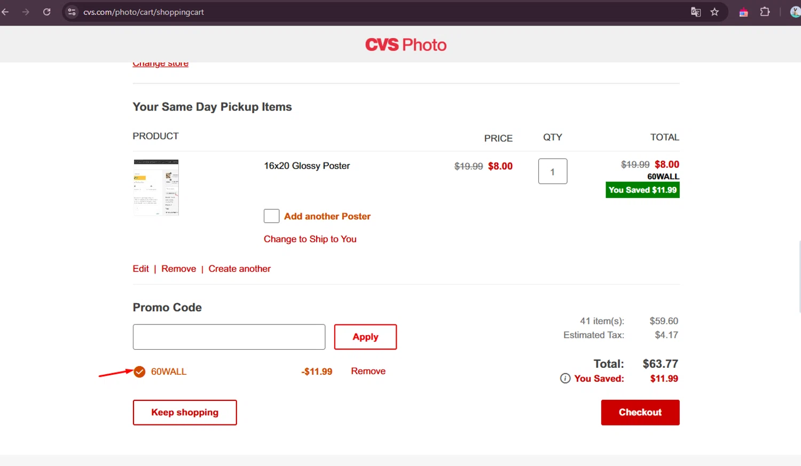The height and width of the screenshot is (466, 801).
Task: Open the browser profile avatar
Action: [x=795, y=12]
